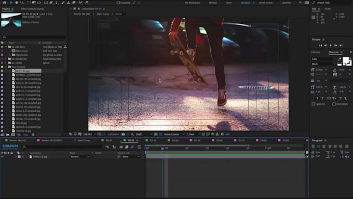Click the composition mini-flowchart icon in timeline

pos(107,147)
